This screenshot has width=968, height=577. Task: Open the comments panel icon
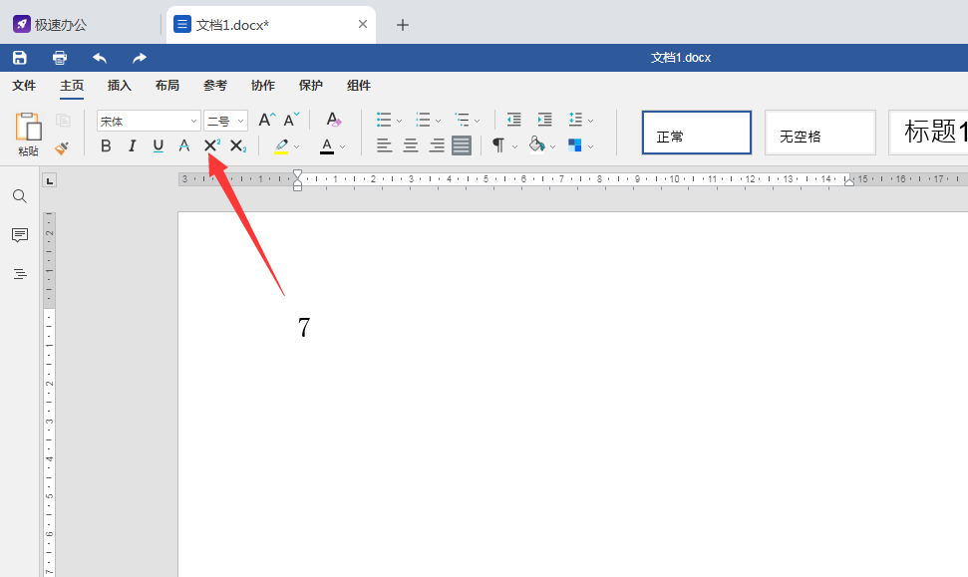pyautogui.click(x=20, y=235)
